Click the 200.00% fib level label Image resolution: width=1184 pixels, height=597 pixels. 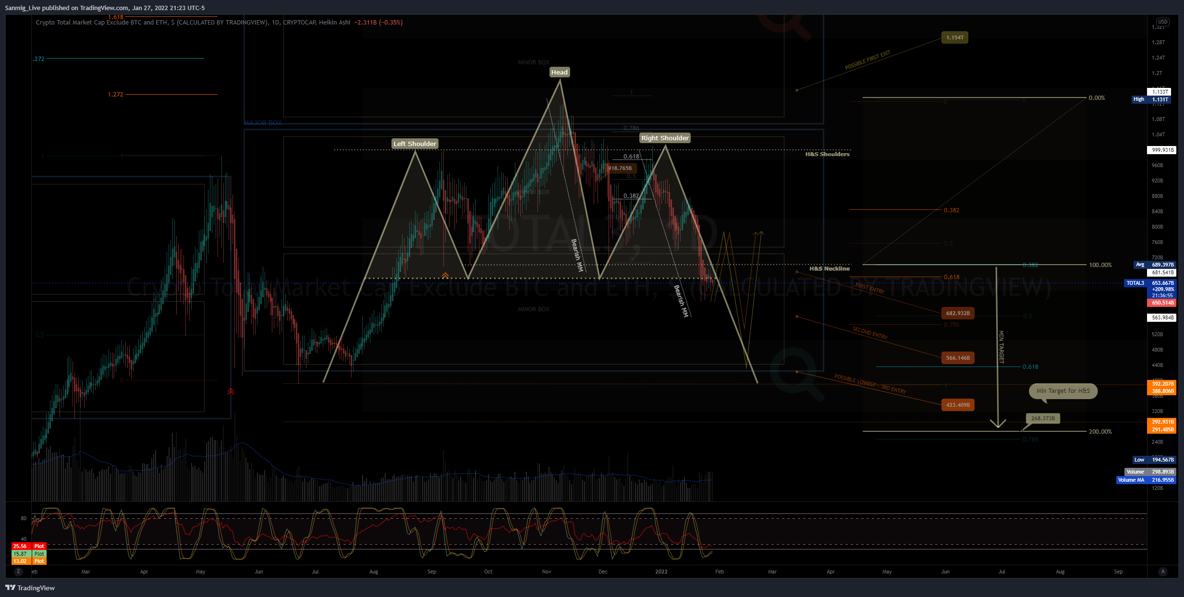[1100, 431]
